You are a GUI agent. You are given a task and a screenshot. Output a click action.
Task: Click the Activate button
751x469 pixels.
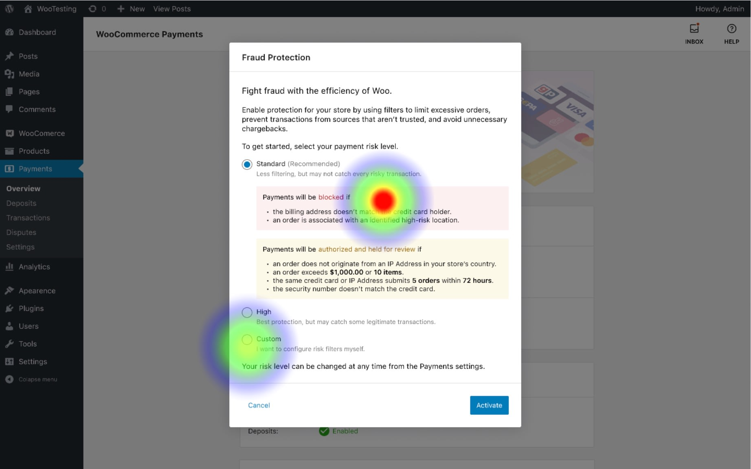click(489, 405)
